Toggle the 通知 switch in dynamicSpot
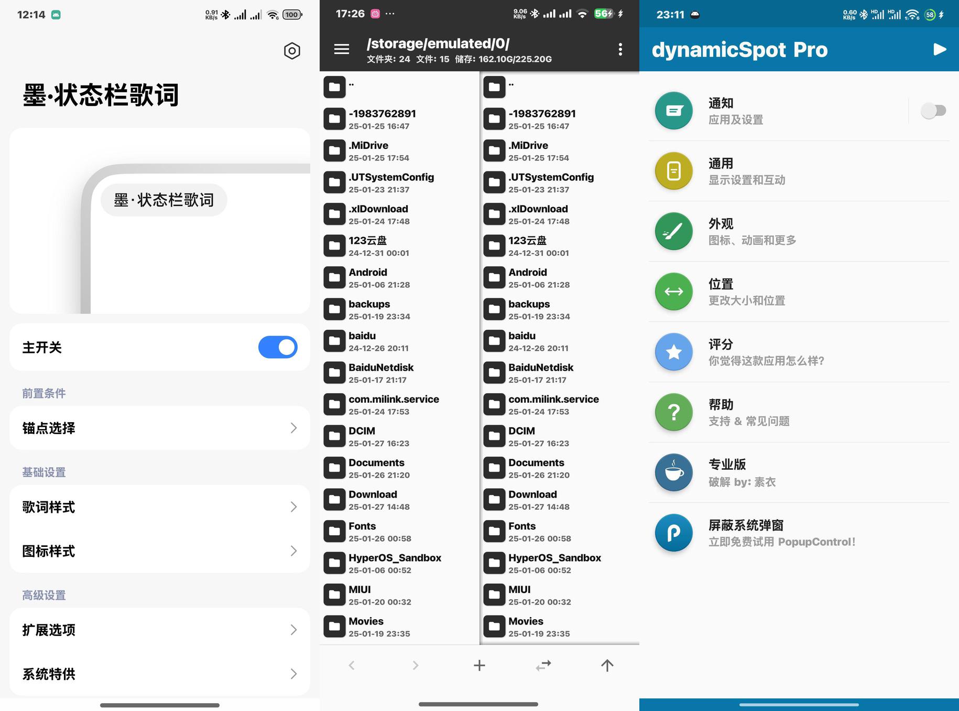Image resolution: width=959 pixels, height=711 pixels. click(933, 111)
